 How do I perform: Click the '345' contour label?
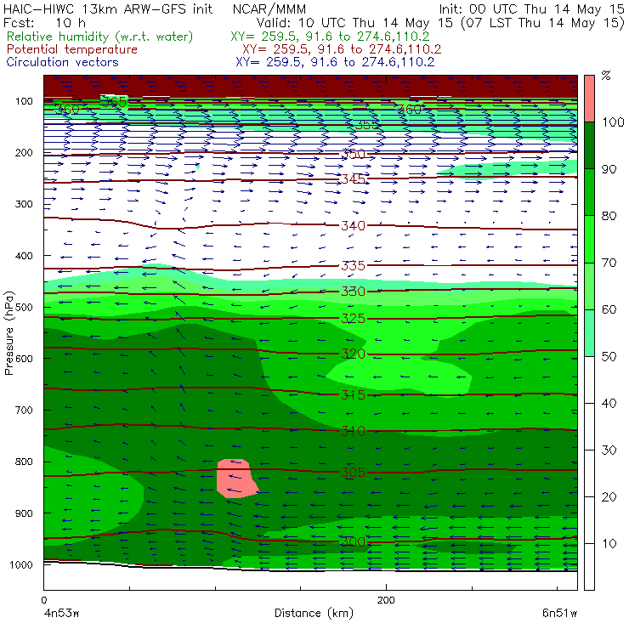(x=353, y=178)
